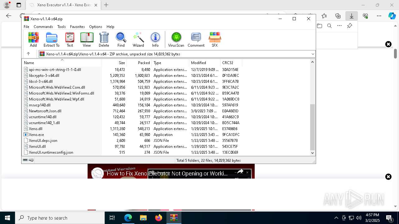This screenshot has height=224, width=399.
Task: Select vcruntime140_1.dll file
Action: pyautogui.click(x=44, y=123)
